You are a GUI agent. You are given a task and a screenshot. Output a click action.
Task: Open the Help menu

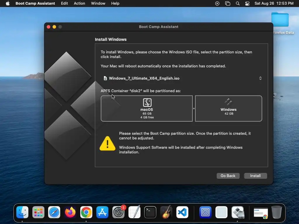(x=115, y=3)
